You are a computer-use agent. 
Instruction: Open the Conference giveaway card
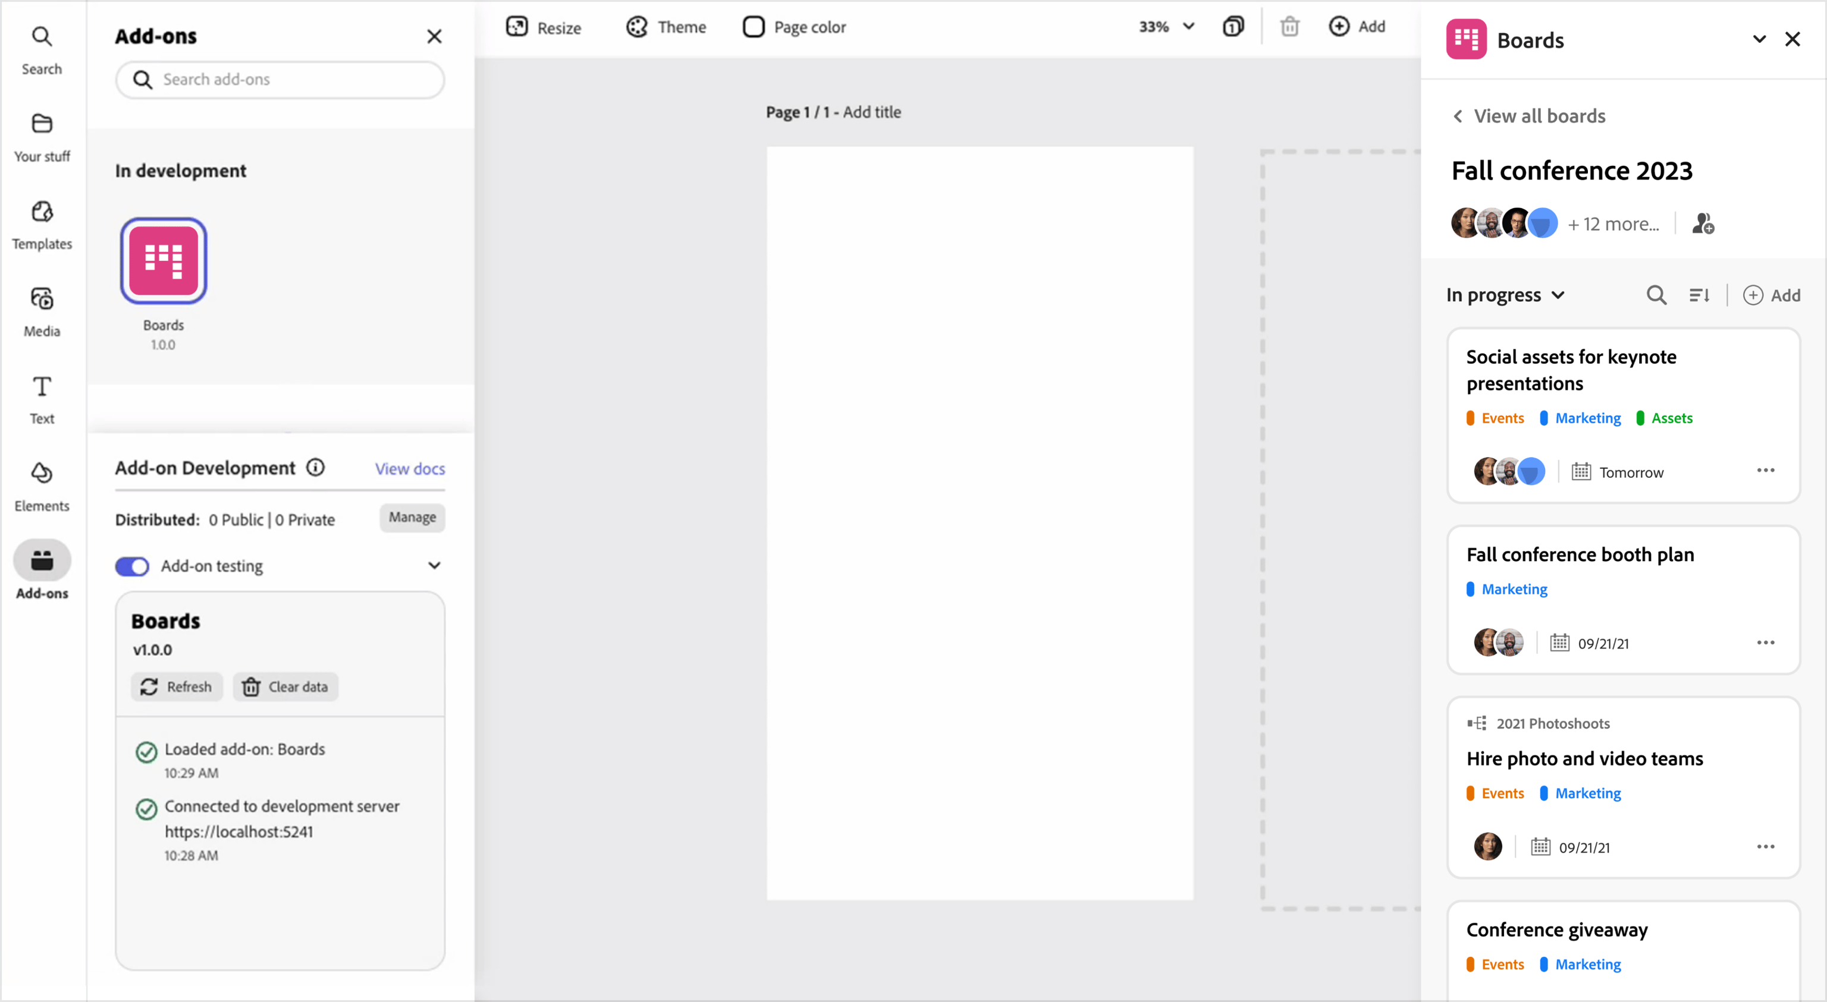(1623, 950)
